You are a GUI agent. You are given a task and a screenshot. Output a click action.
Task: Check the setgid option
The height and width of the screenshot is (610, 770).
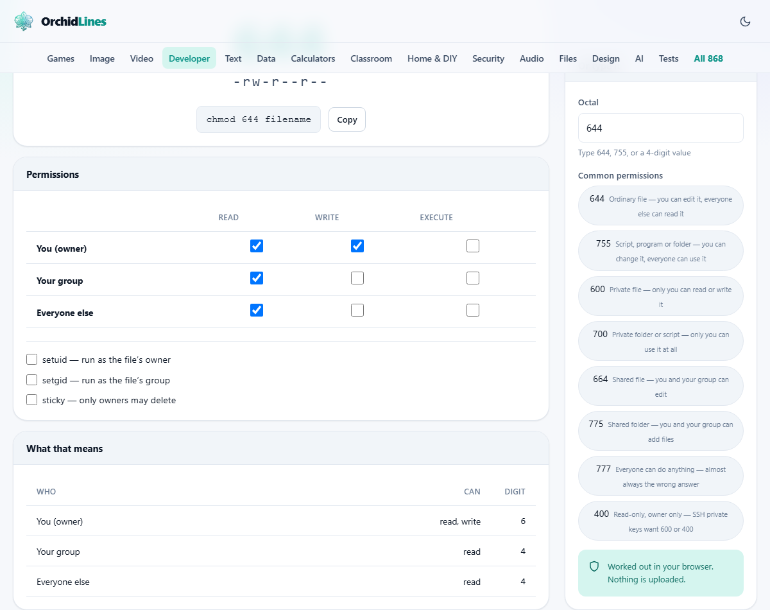point(32,379)
